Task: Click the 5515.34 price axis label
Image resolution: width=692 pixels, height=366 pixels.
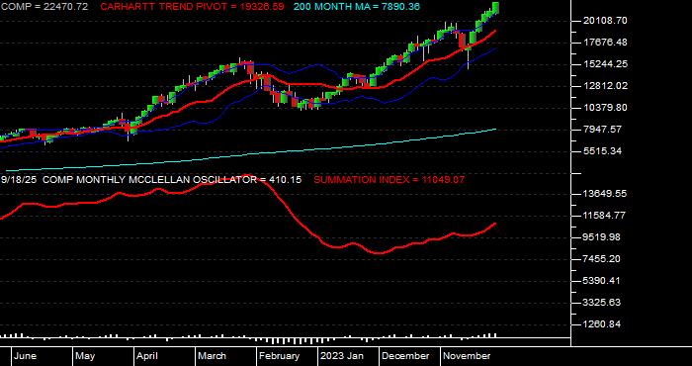Action: tap(602, 150)
